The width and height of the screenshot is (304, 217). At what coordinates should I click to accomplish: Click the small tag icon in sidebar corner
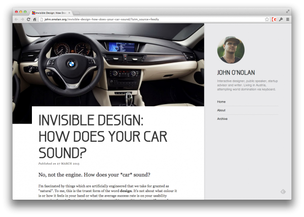click(x=283, y=192)
